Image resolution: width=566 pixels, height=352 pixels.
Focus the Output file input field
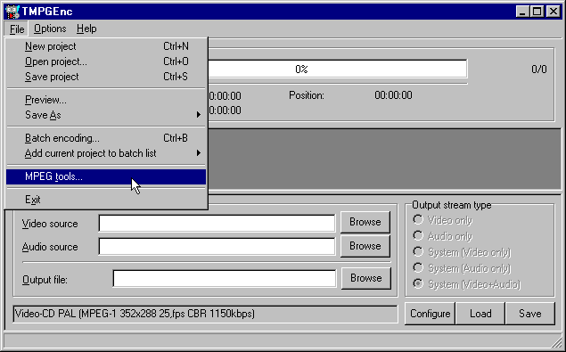point(224,279)
